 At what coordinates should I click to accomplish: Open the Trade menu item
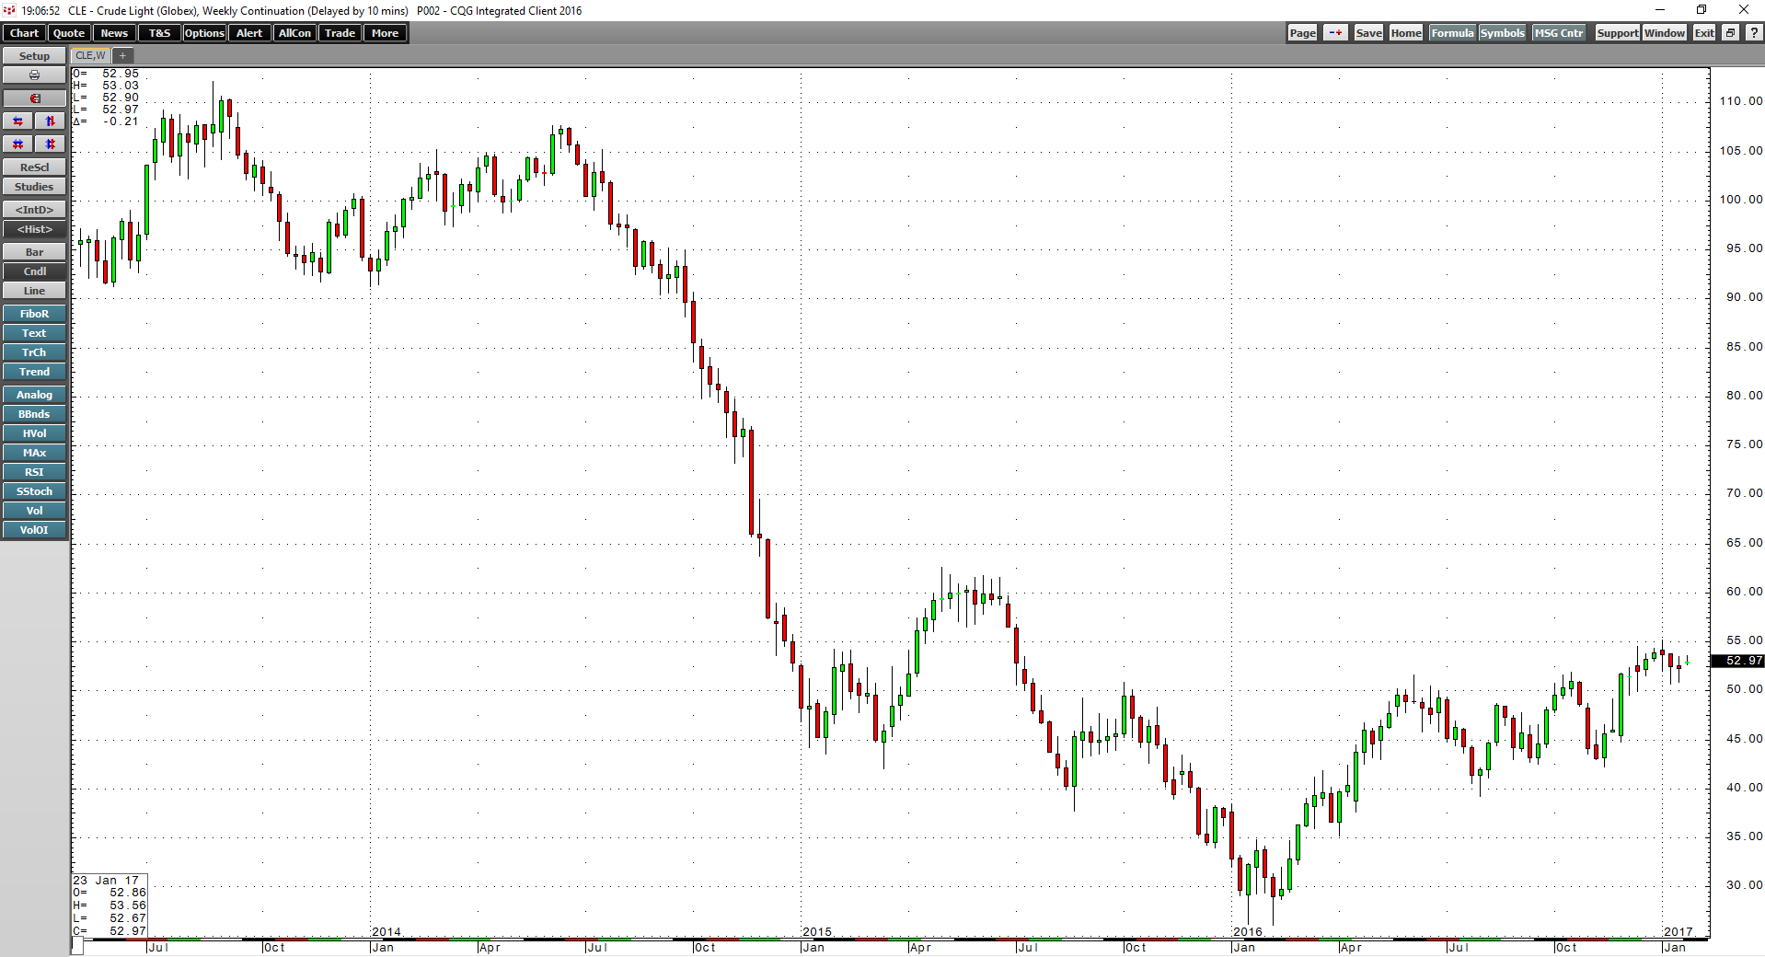tap(340, 33)
